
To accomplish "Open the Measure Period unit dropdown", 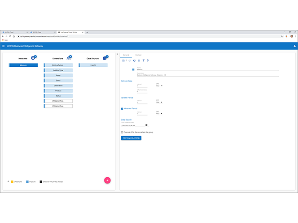I will pos(159,114).
